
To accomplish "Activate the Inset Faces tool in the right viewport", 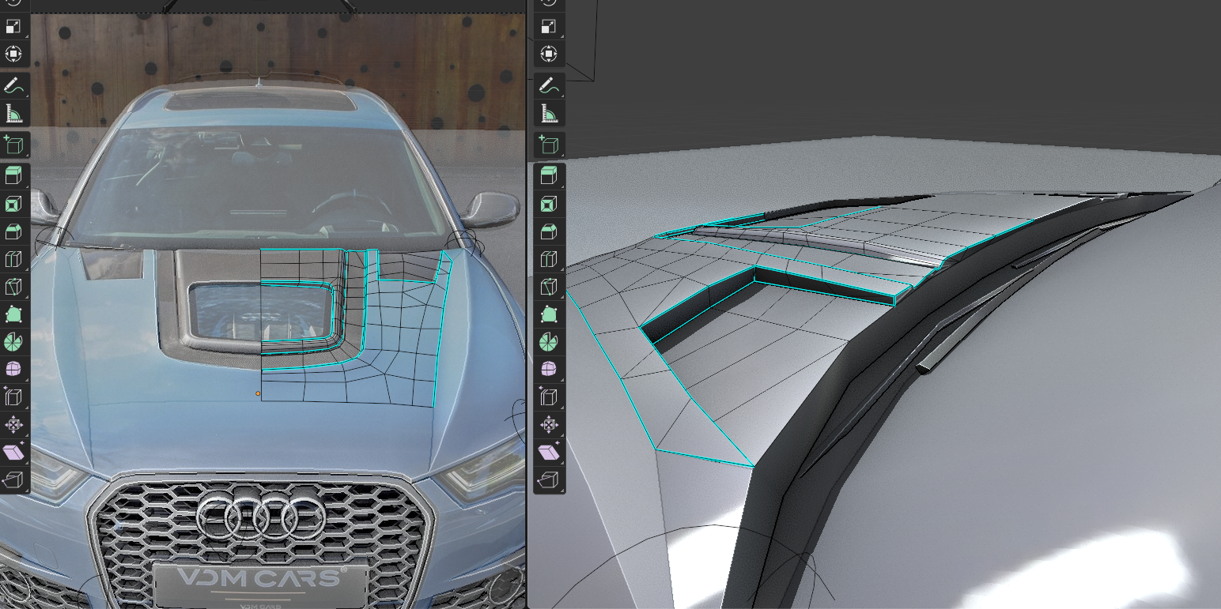I will click(548, 204).
